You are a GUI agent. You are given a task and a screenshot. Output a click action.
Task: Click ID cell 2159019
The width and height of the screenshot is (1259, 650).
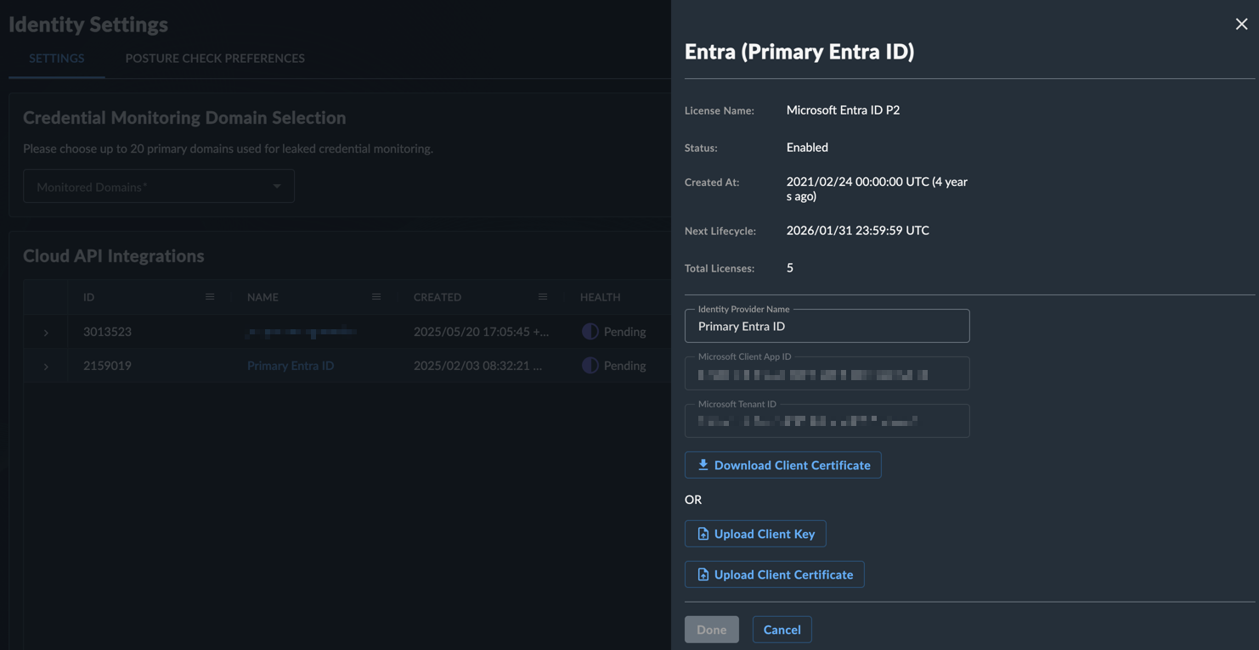[107, 366]
